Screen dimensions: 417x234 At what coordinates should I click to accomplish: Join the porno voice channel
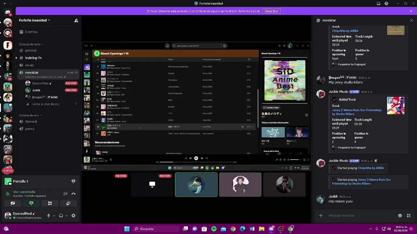click(x=48, y=129)
